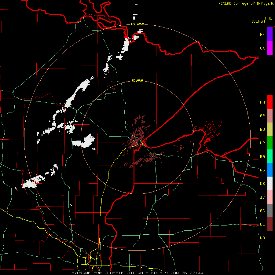Click the [CLAS] units label
This screenshot has width=275, height=275.
(258, 21)
